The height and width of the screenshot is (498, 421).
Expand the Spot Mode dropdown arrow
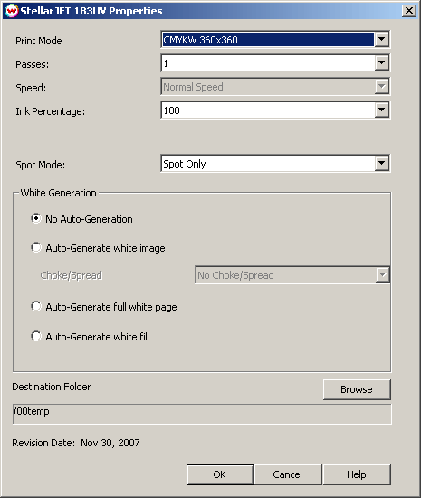[382, 164]
